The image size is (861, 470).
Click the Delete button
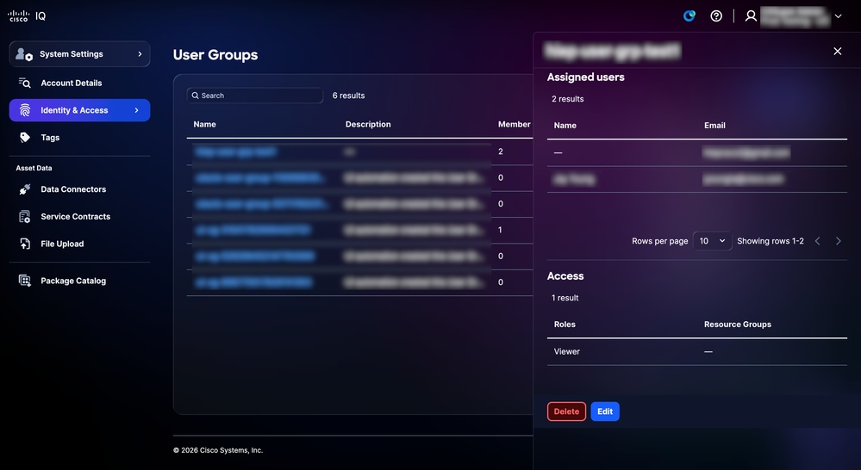coord(567,411)
